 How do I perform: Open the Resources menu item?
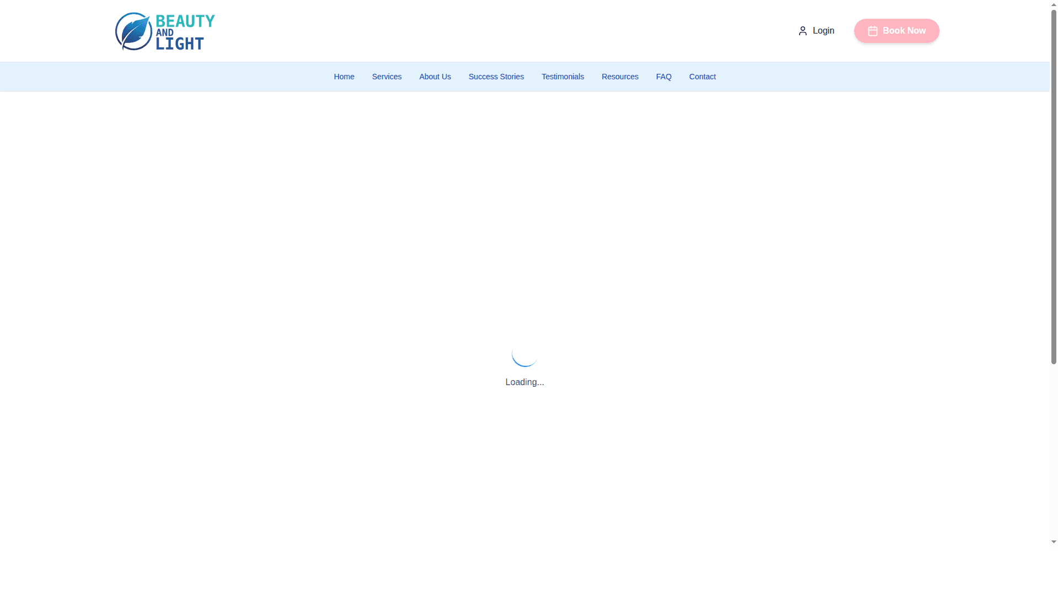tap(619, 77)
